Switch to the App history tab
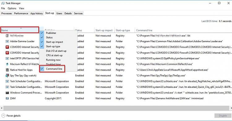232x121 pixels. [37, 13]
